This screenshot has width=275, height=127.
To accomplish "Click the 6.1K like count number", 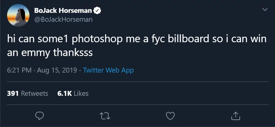I will (x=64, y=93).
